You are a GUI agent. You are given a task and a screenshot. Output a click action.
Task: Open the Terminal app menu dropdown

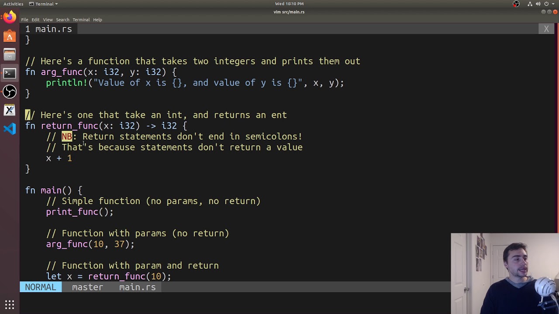(x=43, y=4)
